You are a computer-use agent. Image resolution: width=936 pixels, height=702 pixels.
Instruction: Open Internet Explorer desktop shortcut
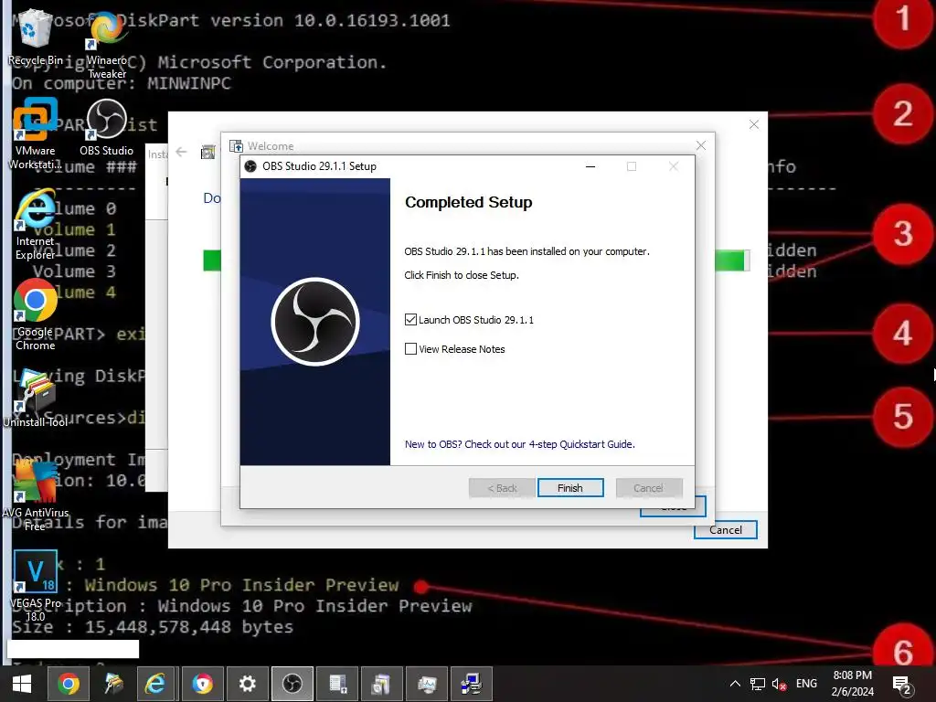pyautogui.click(x=35, y=225)
